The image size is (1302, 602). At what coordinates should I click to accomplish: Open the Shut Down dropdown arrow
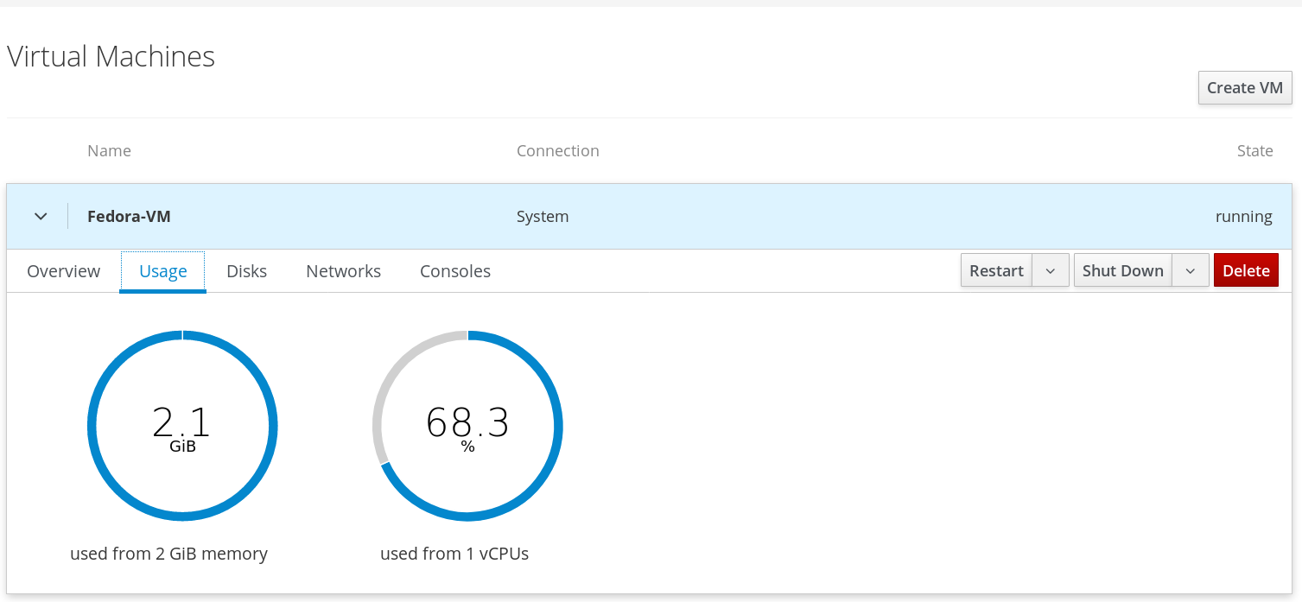pos(1191,270)
